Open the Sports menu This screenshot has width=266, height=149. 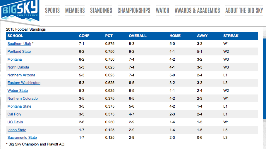(52, 10)
